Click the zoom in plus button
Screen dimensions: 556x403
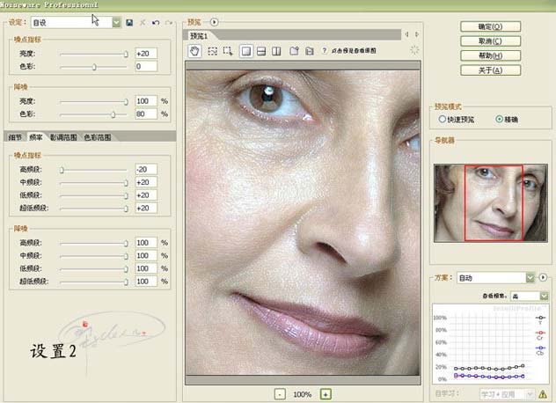[326, 394]
